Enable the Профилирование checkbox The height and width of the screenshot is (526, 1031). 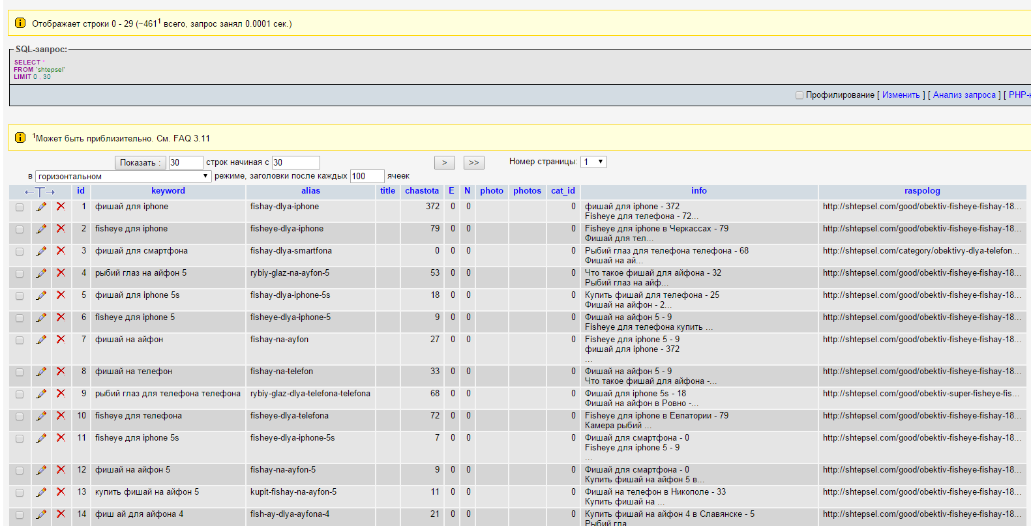[799, 95]
